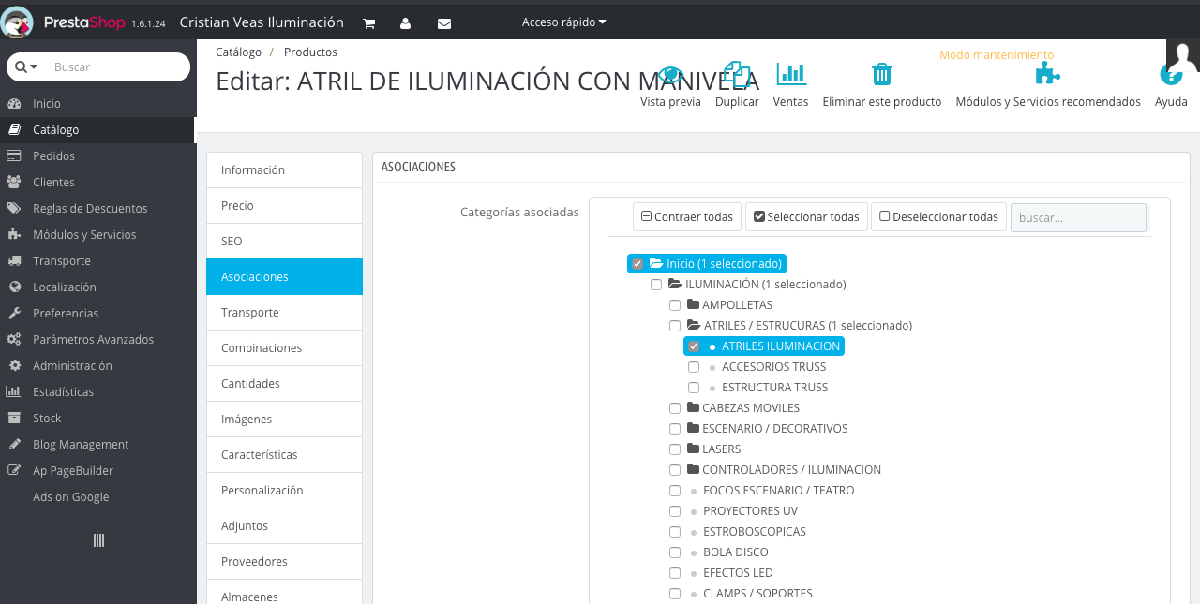The image size is (1200, 604).
Task: Click the Deseleccionar todas button
Action: (938, 216)
